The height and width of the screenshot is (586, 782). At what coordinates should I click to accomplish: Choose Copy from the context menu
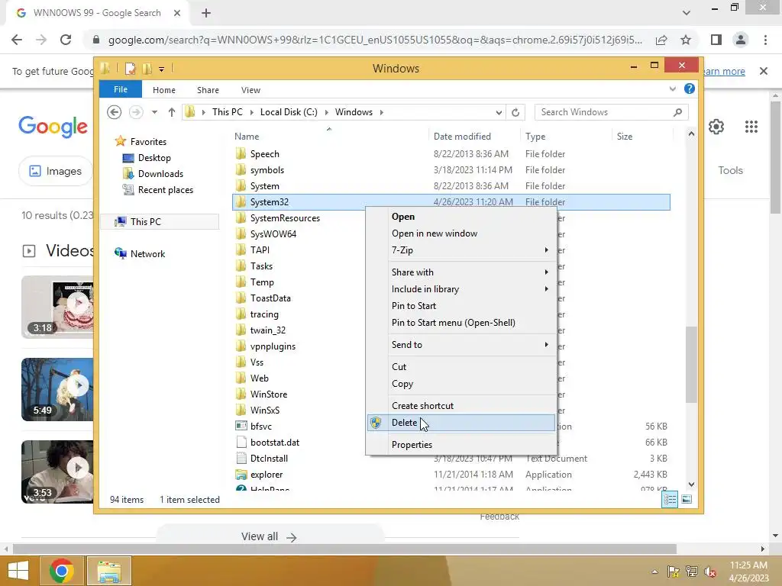click(x=461, y=384)
